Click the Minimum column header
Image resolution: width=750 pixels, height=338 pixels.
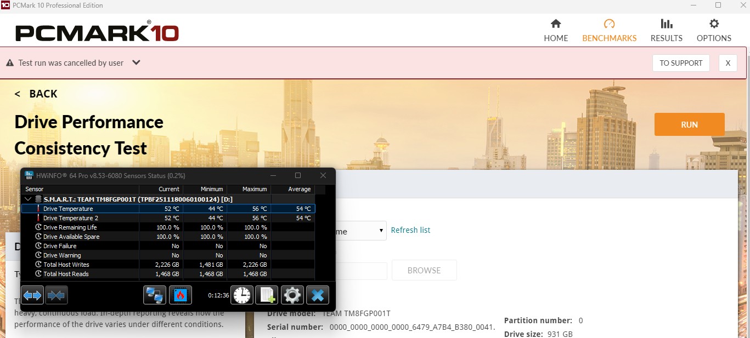coord(205,189)
